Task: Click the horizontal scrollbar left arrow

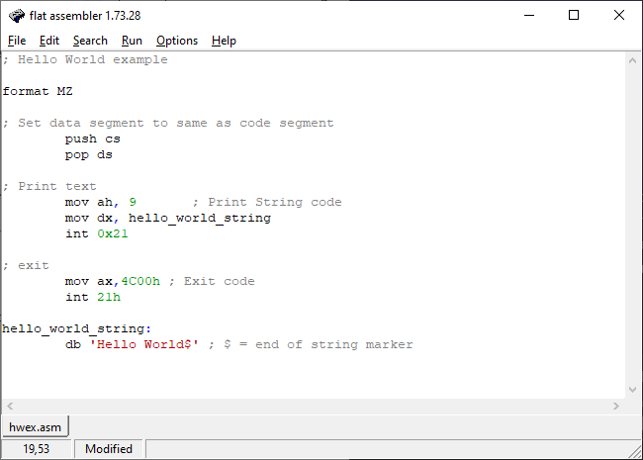Action: pyautogui.click(x=10, y=406)
